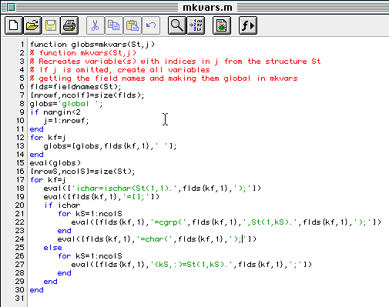389x307 pixels.
Task: Save mkvars.m using the floppy disk icon
Action: coord(51,25)
